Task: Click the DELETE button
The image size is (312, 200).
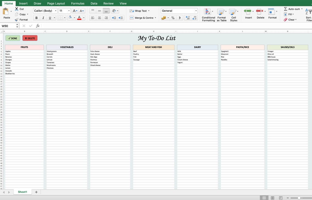Action: pyautogui.click(x=30, y=38)
